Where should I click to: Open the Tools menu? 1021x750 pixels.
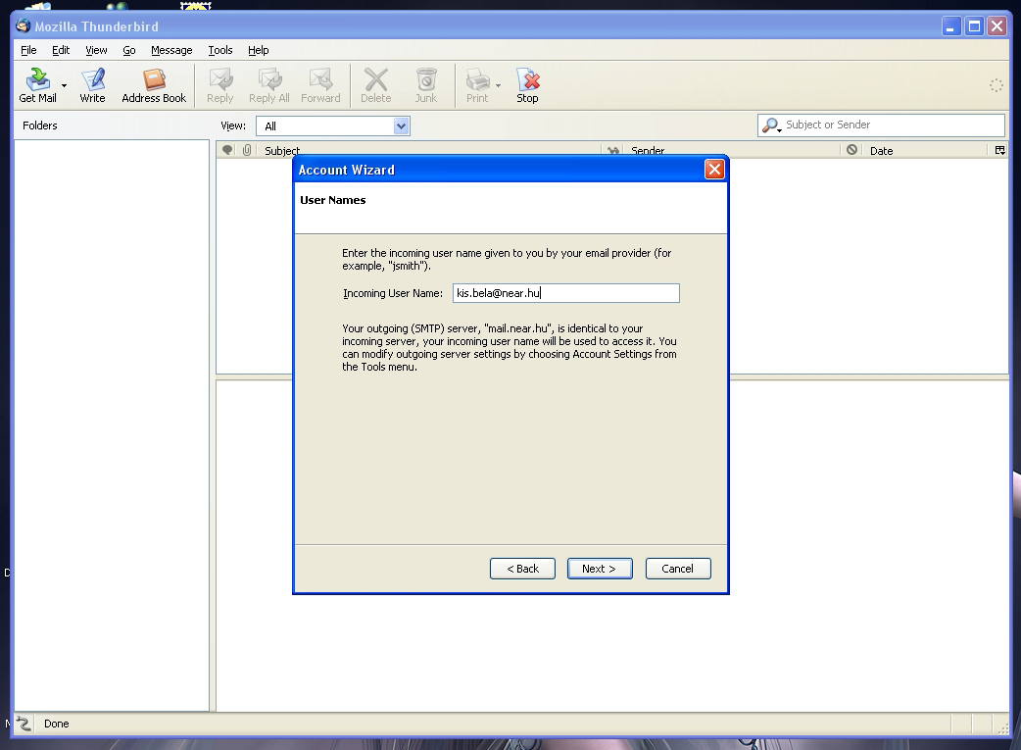tap(219, 50)
